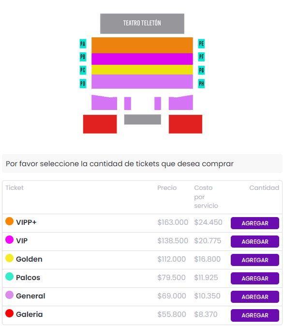Add a VIPP+ ticket with AGREGAR
This screenshot has height=329, width=284.
(255, 223)
